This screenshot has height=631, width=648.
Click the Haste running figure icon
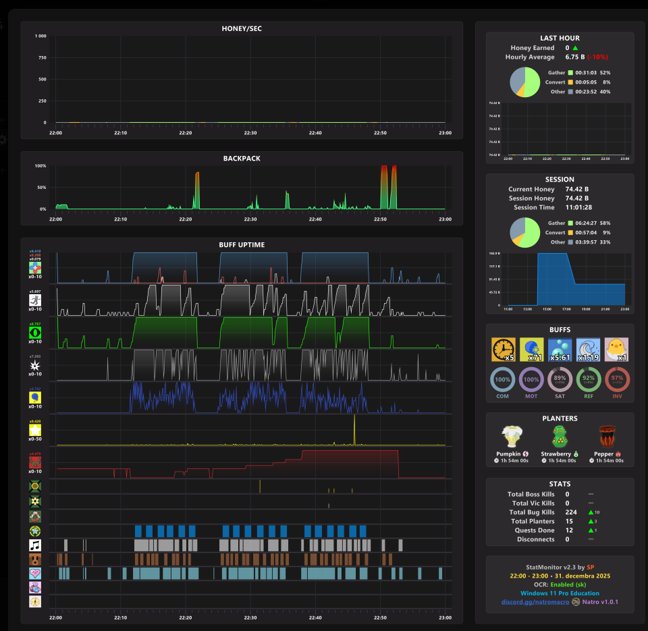pos(35,300)
